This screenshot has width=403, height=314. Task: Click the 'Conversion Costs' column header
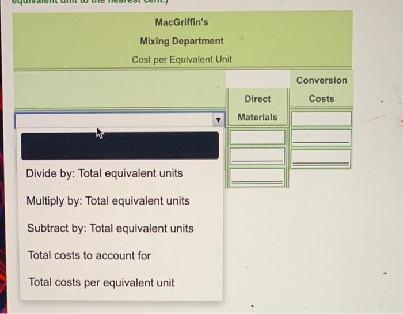pos(321,89)
